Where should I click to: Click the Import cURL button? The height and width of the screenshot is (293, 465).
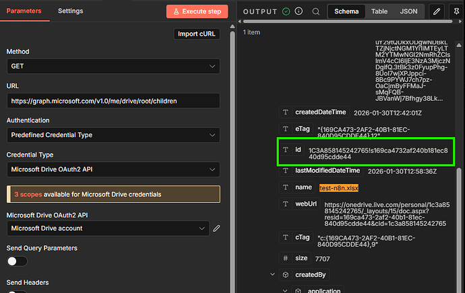coord(197,34)
